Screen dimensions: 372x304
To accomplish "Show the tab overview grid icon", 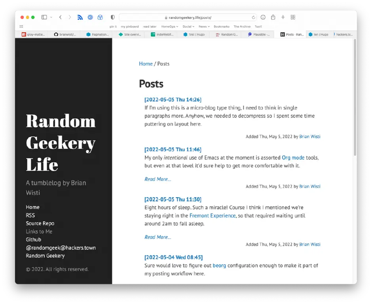I will (x=293, y=17).
